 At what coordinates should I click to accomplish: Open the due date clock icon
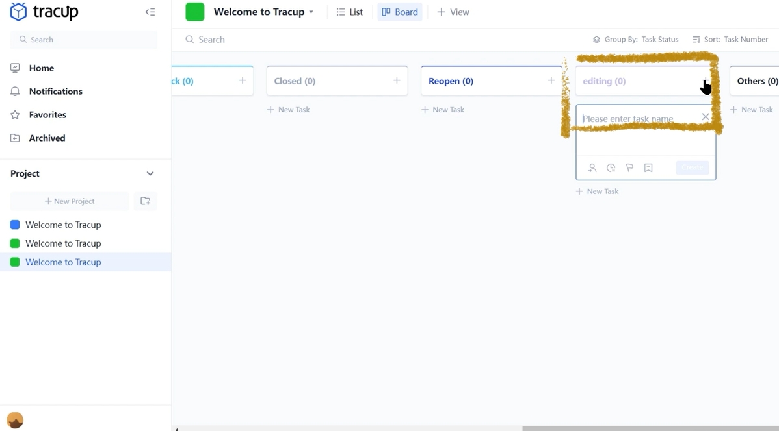pos(611,167)
